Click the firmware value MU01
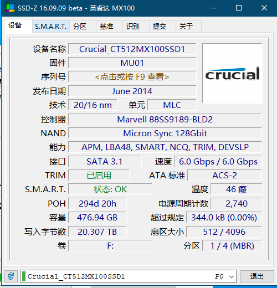 [x=132, y=63]
